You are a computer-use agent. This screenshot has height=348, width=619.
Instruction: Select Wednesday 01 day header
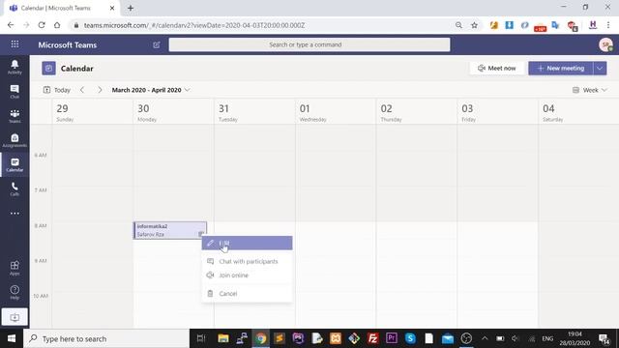click(336, 112)
